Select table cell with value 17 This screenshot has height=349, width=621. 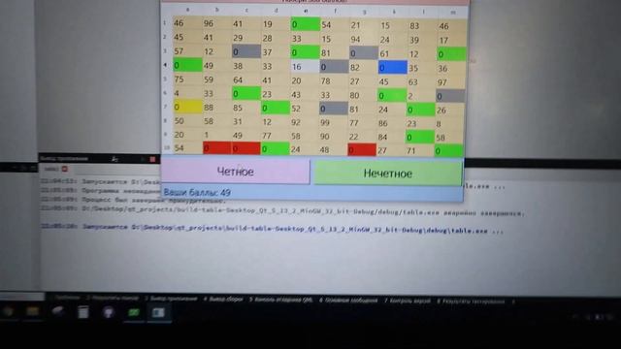452,41
